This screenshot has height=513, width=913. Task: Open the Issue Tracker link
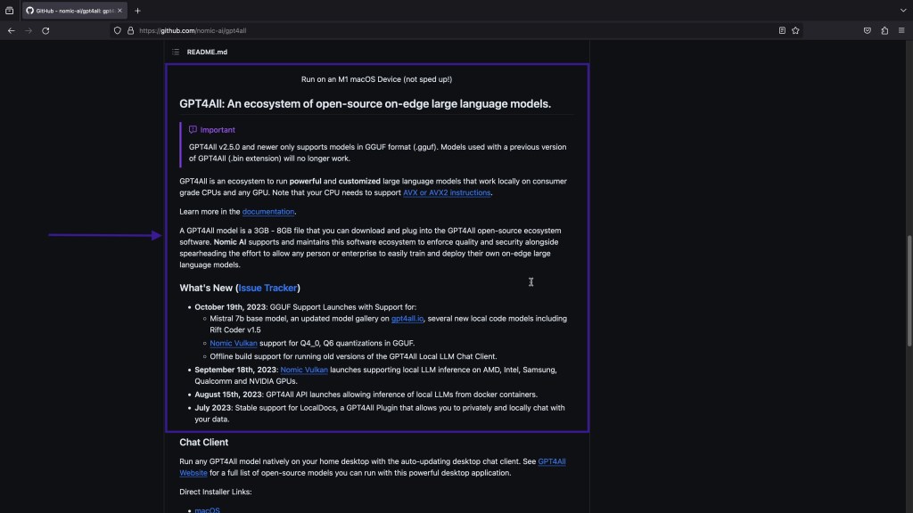[267, 288]
